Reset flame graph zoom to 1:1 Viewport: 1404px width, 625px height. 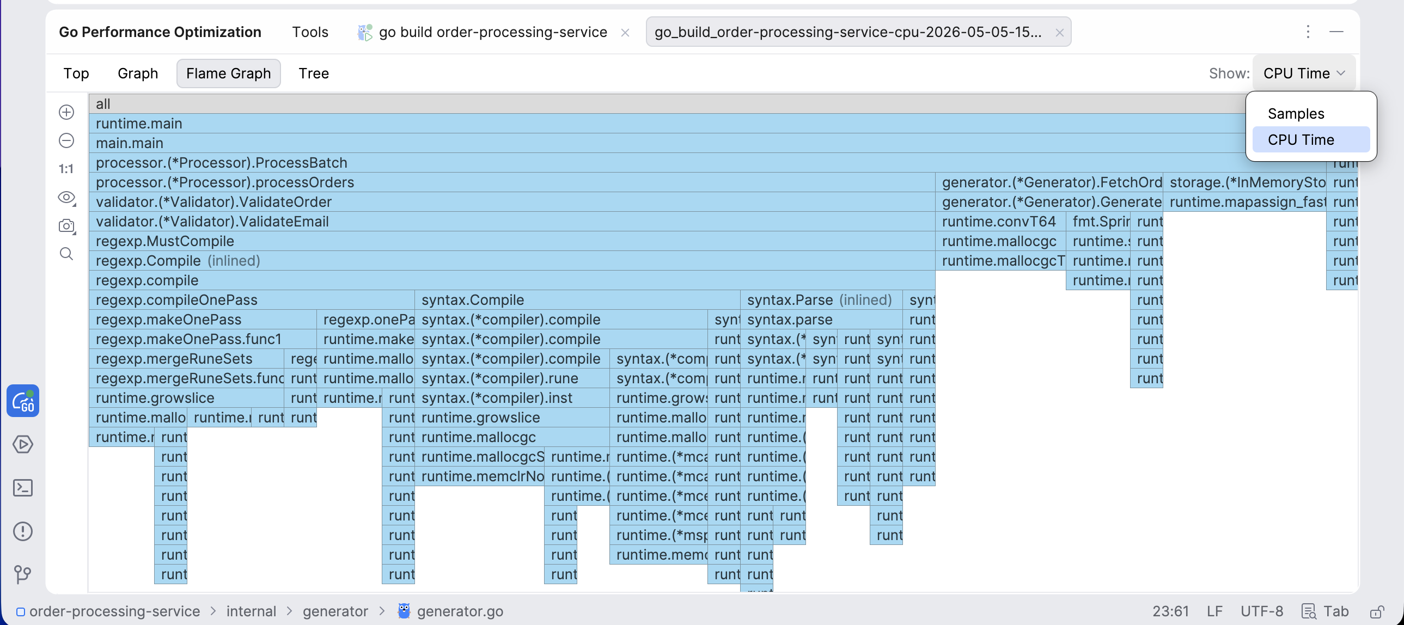point(66,169)
